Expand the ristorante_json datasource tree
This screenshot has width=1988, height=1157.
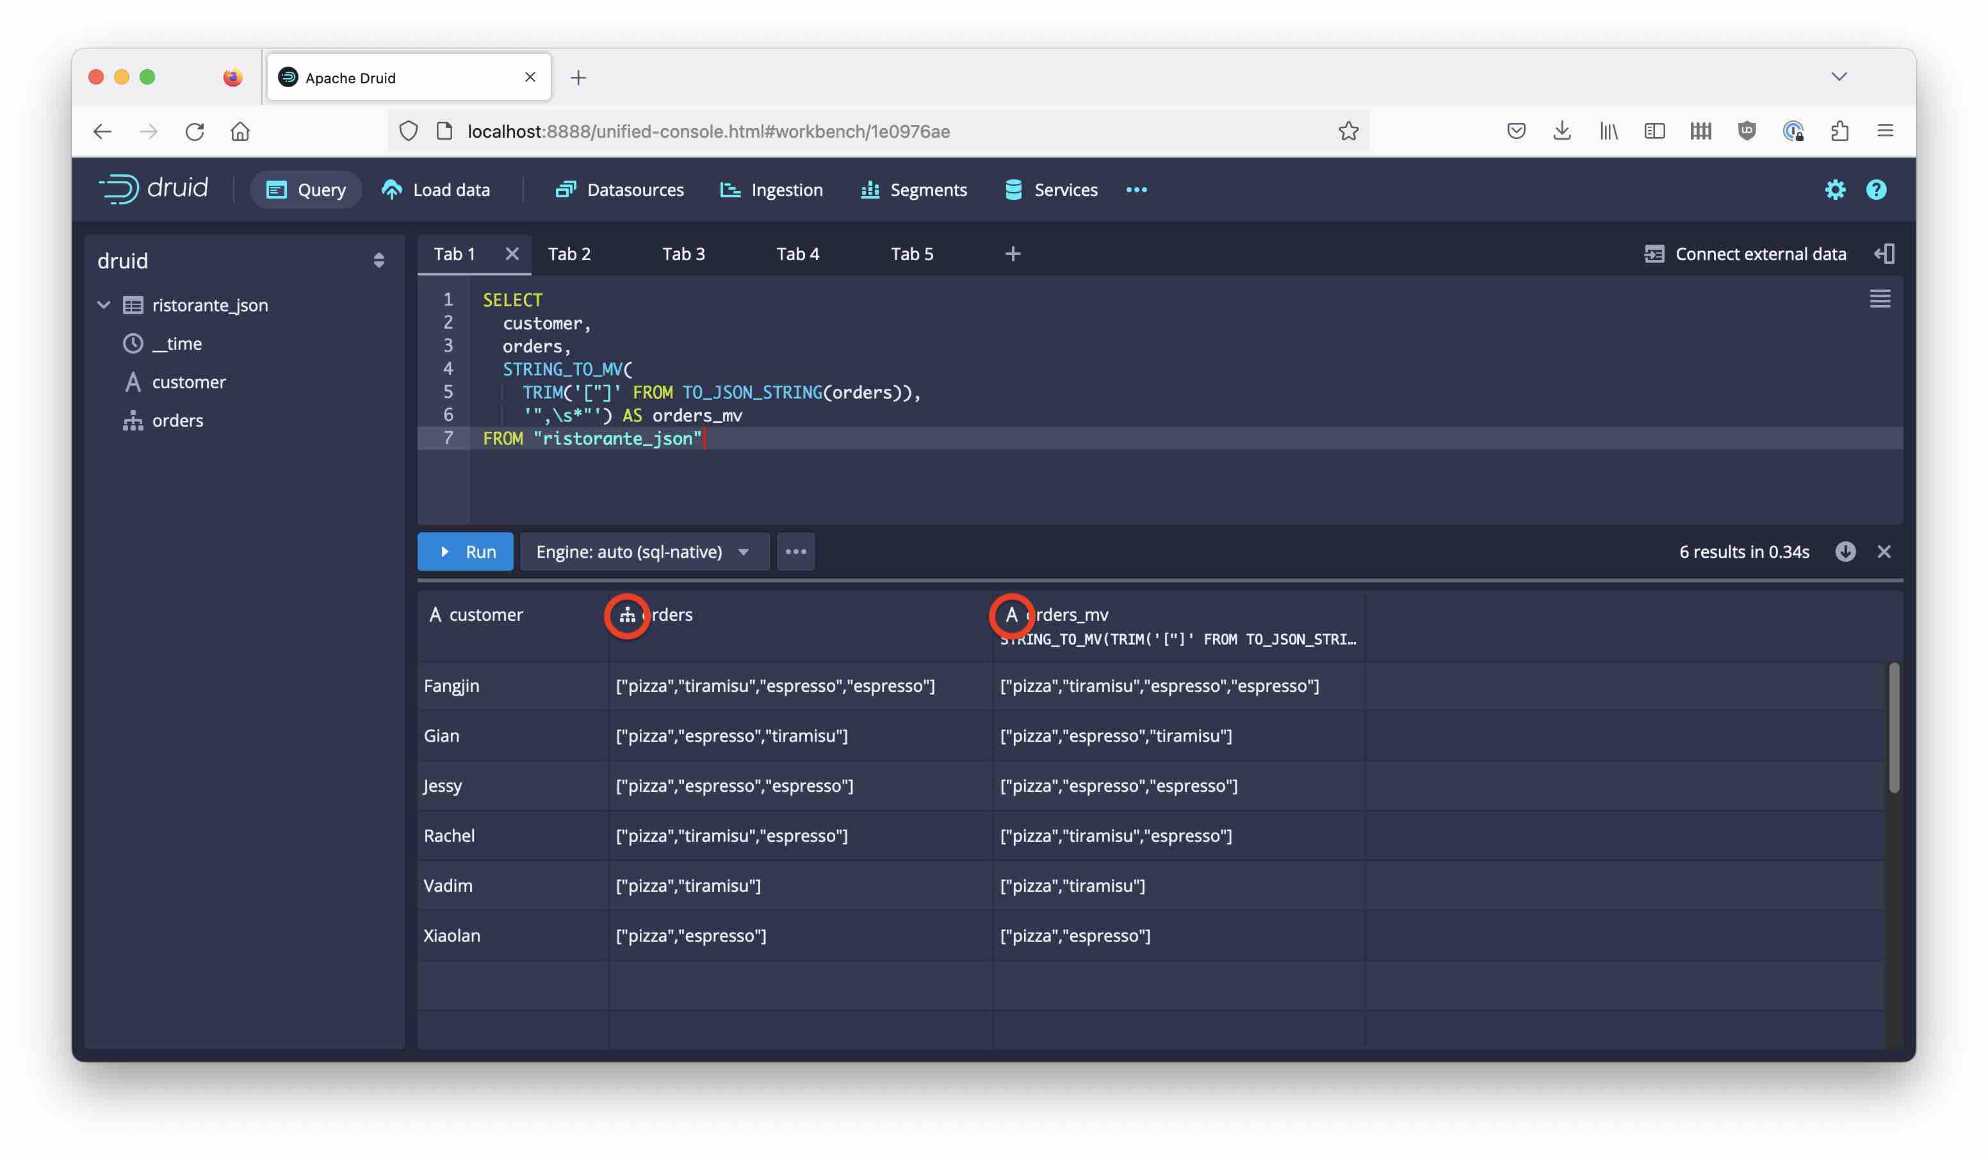[x=103, y=303]
